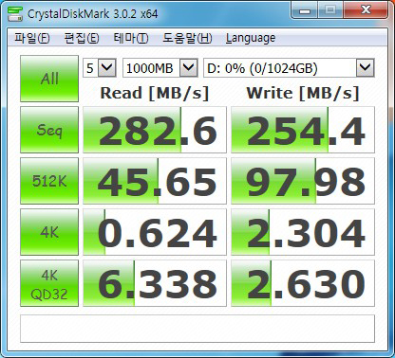Select the Seq read value 282.6
The height and width of the screenshot is (358, 395).
pyautogui.click(x=155, y=130)
